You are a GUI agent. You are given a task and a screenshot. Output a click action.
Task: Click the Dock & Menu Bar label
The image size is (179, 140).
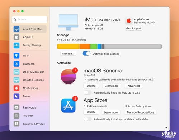coord(33,72)
